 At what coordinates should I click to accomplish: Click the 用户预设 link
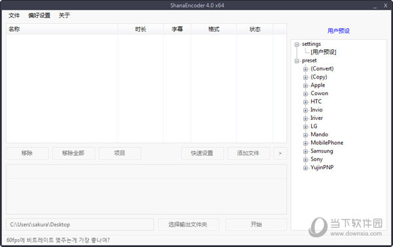pyautogui.click(x=339, y=31)
